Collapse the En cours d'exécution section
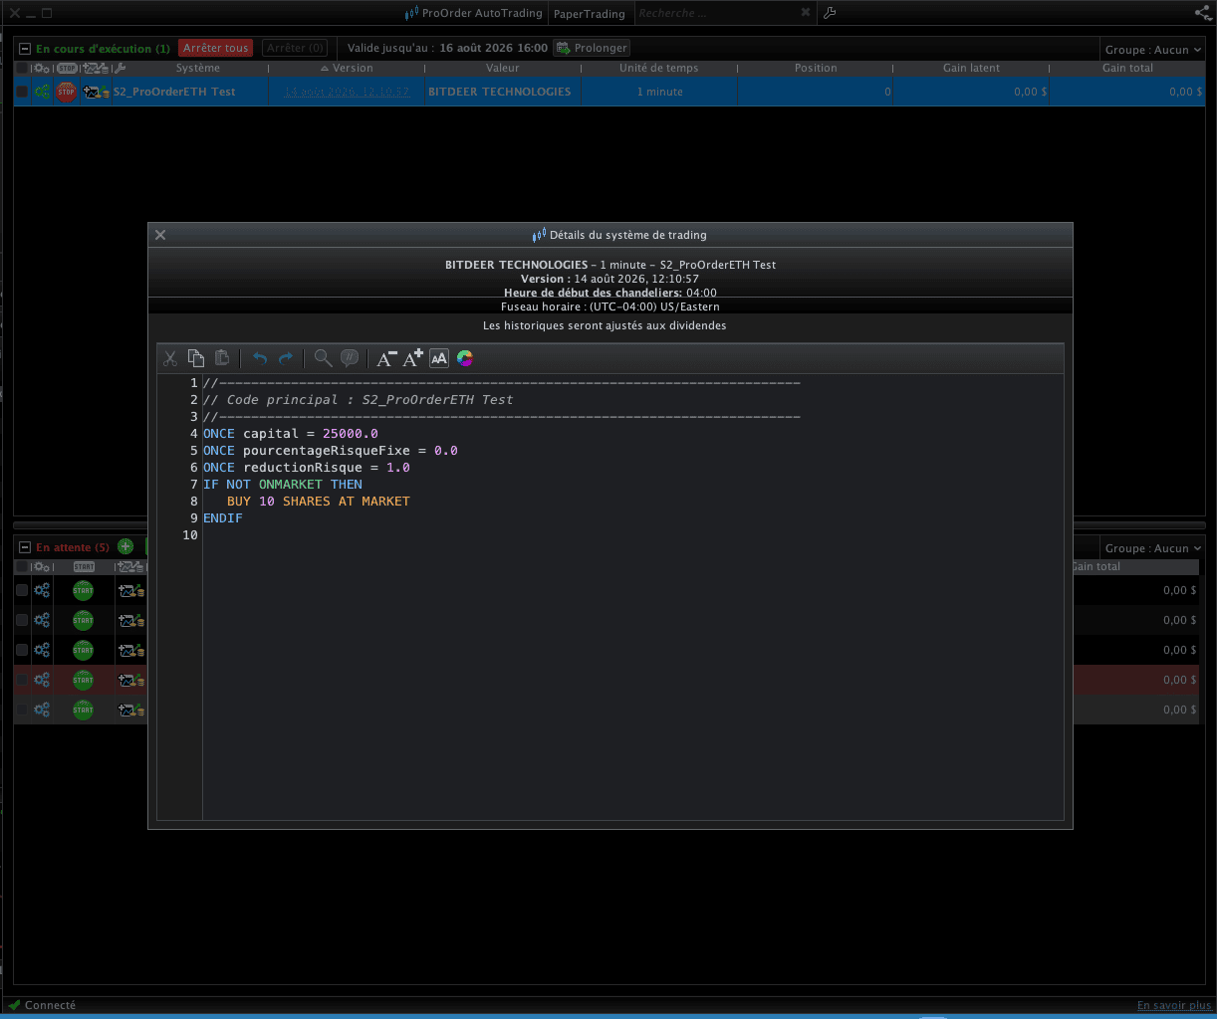This screenshot has height=1019, width=1217. [x=25, y=48]
